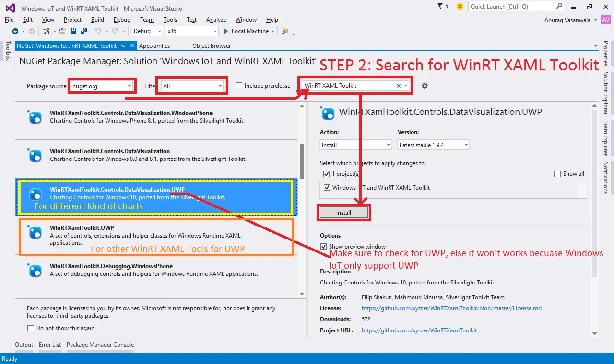Open NuGet settings gear icon
The height and width of the screenshot is (364, 614).
coord(425,86)
